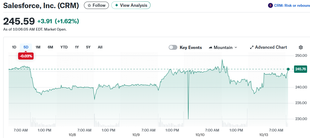Click the purple CRM news icon
The height and width of the screenshot is (138, 310).
pyautogui.click(x=270, y=5)
